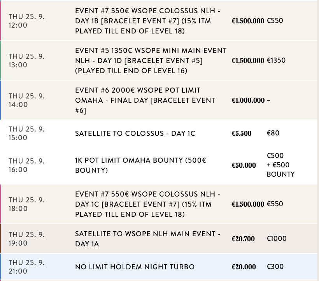Open Event #7 Colossus Day 1B title
319x281 pixels.
pos(148,21)
